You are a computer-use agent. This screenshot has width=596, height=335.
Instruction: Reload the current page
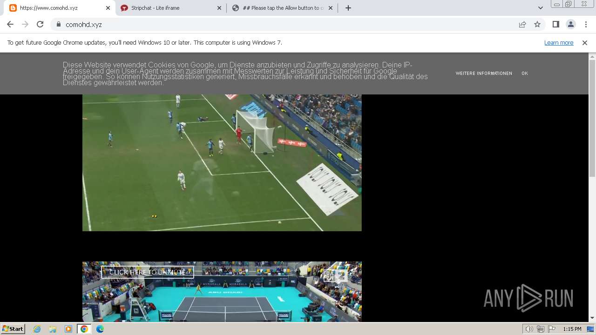tap(40, 25)
